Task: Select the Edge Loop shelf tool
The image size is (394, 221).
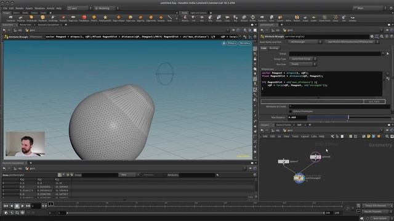Action: click(x=73, y=18)
